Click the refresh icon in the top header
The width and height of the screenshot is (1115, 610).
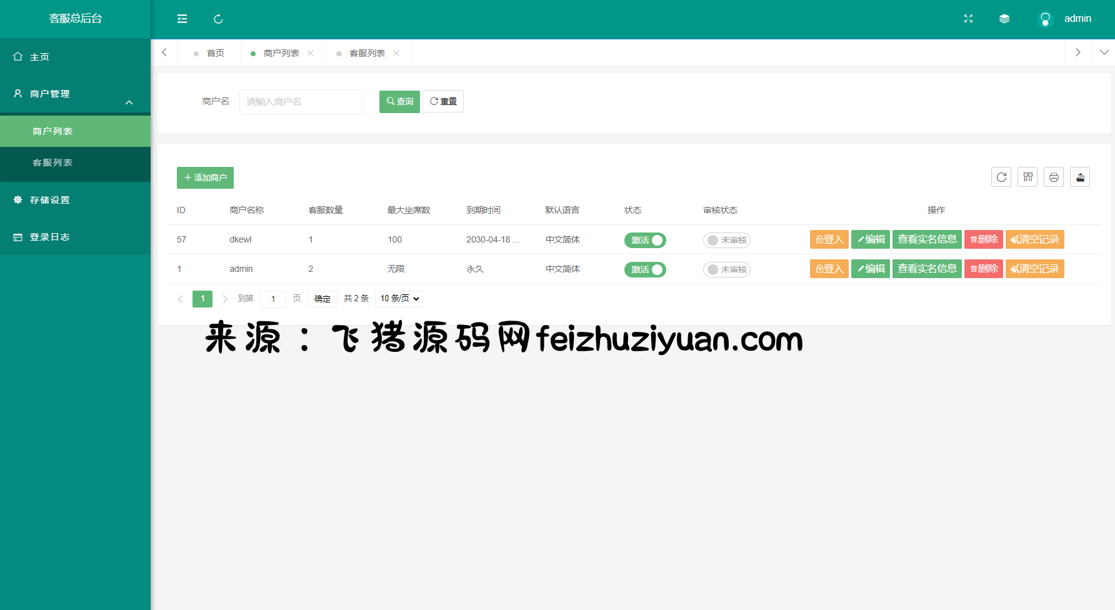tap(218, 19)
